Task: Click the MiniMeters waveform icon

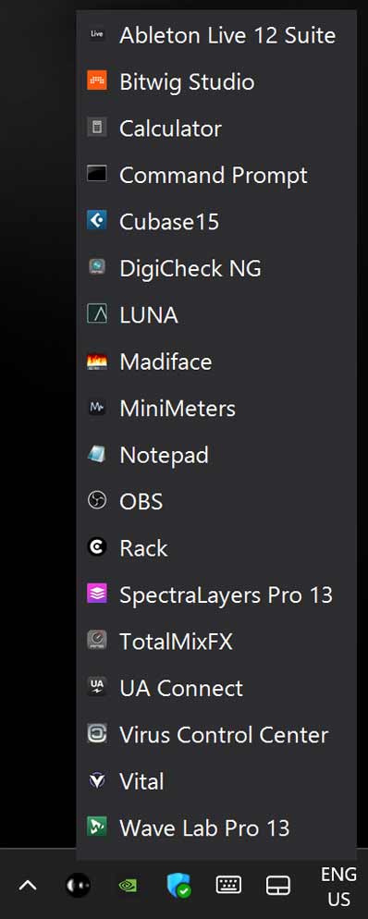Action: tap(97, 408)
